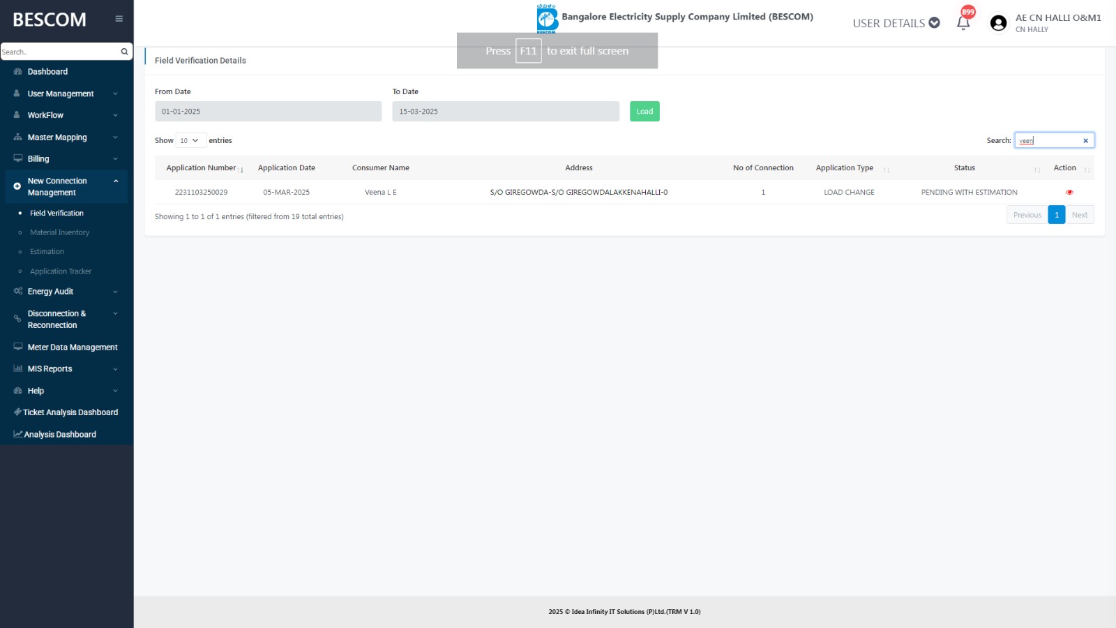
Task: Click the Disconnection & Reconnection link icon
Action: (17, 318)
